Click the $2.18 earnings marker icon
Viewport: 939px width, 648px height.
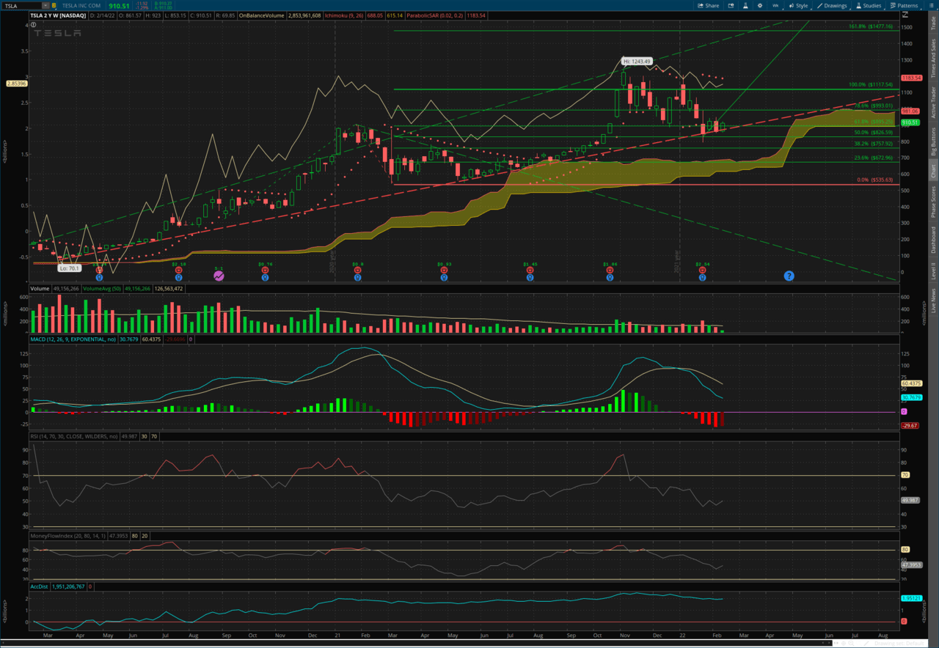(178, 270)
